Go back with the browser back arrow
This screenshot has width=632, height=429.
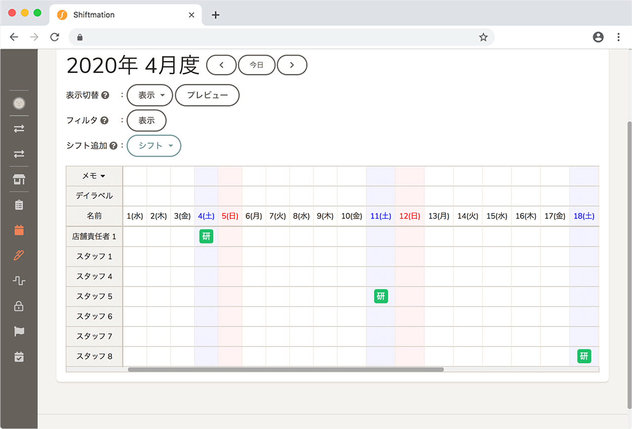[14, 37]
